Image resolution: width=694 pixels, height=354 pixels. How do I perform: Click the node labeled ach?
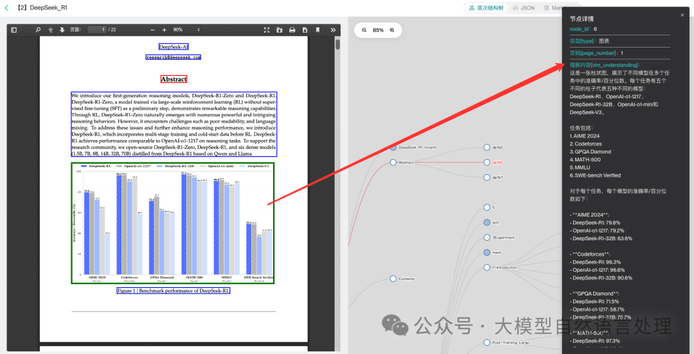tap(487, 222)
